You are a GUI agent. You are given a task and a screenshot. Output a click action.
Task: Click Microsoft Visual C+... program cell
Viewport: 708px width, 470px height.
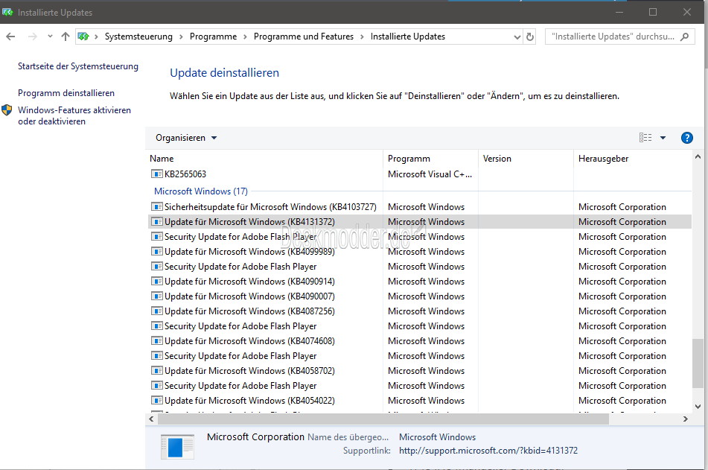pos(430,174)
